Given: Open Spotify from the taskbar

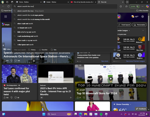Looking at the screenshot, I should pyautogui.click(x=101, y=114).
